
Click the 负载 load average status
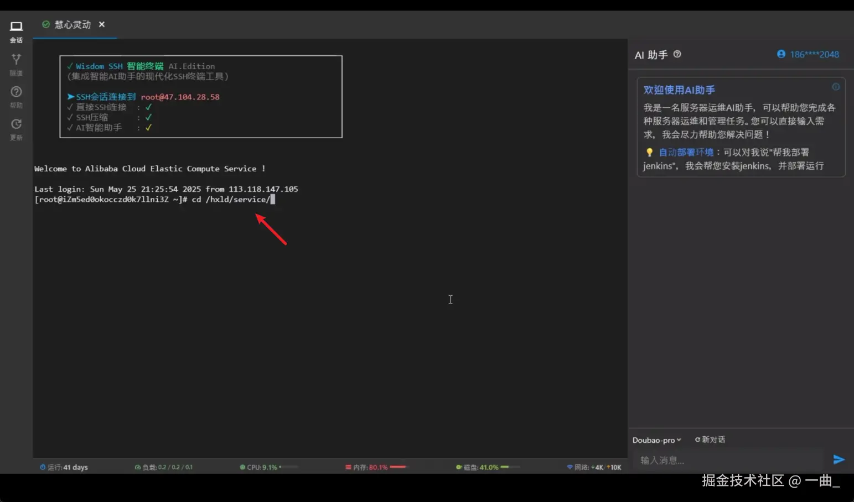[163, 467]
